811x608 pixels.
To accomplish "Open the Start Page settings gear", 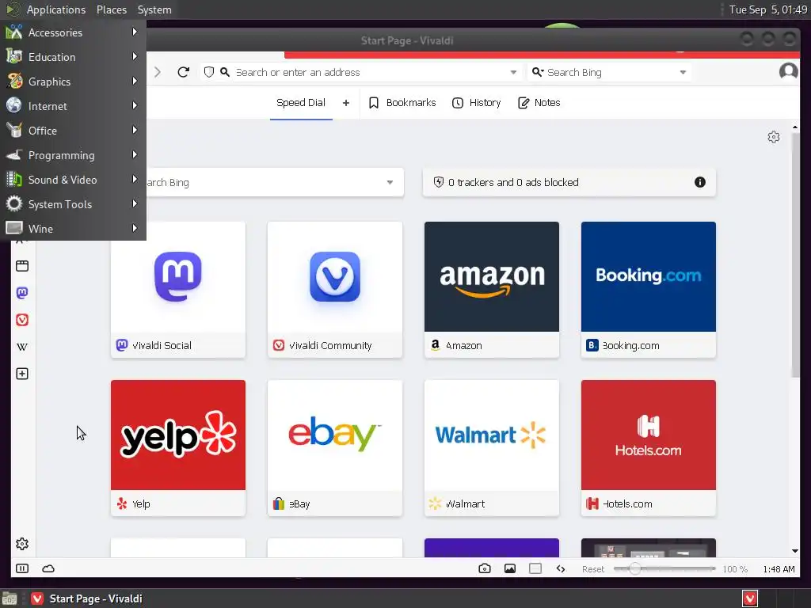I will coord(773,137).
